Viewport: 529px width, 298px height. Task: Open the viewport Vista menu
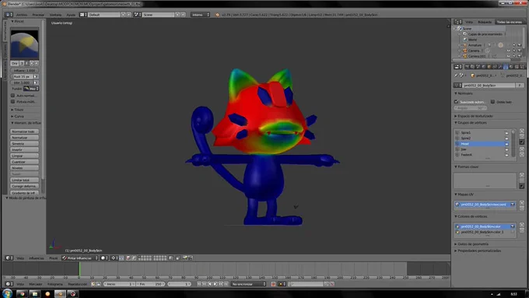point(20,258)
